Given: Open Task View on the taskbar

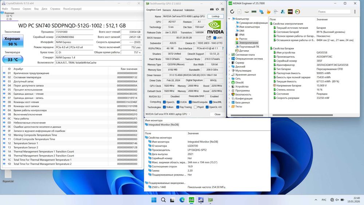Looking at the screenshot, I should [x=172, y=200].
